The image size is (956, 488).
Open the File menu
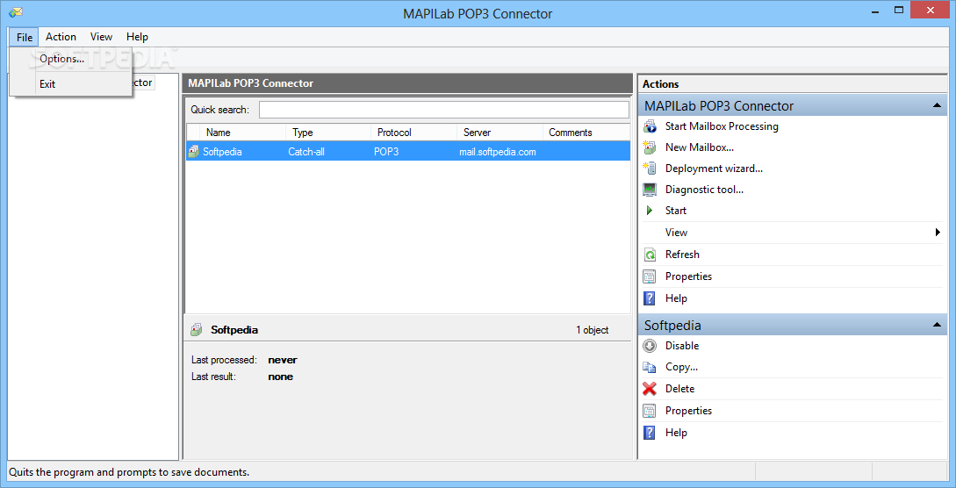tap(25, 37)
